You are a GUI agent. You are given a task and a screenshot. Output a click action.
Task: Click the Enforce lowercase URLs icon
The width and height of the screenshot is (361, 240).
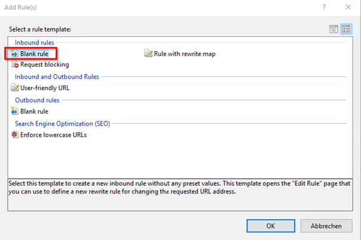coord(15,135)
